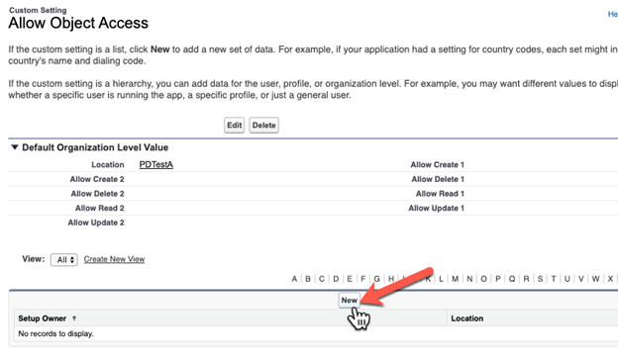618x363 pixels.
Task: Filter records by letter B
Action: pos(308,279)
